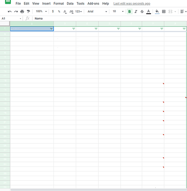The image size is (187, 191).
Task: Toggle Italic formatting
Action: point(136,11)
